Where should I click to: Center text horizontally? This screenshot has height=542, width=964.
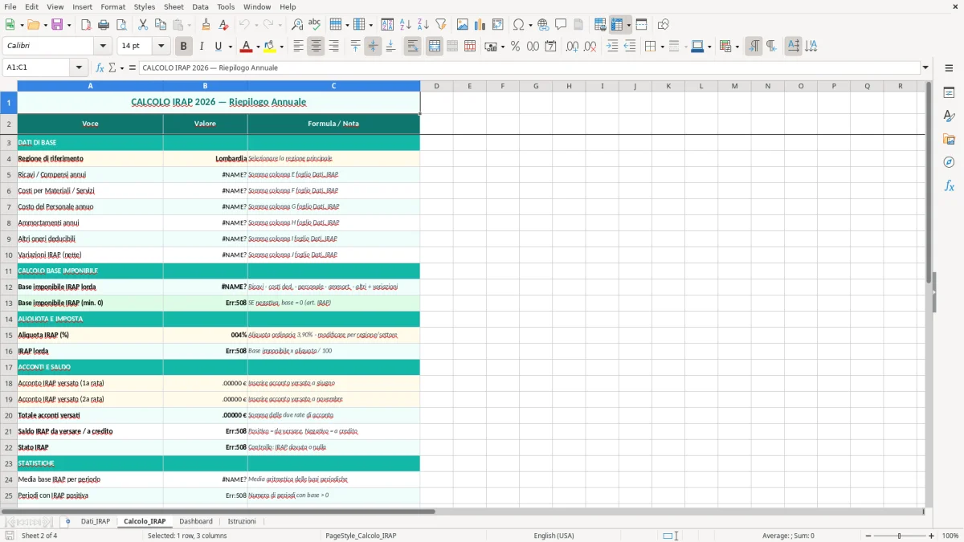click(316, 47)
